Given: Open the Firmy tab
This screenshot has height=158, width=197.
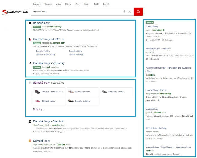Looking at the screenshot, I should coord(78,4).
